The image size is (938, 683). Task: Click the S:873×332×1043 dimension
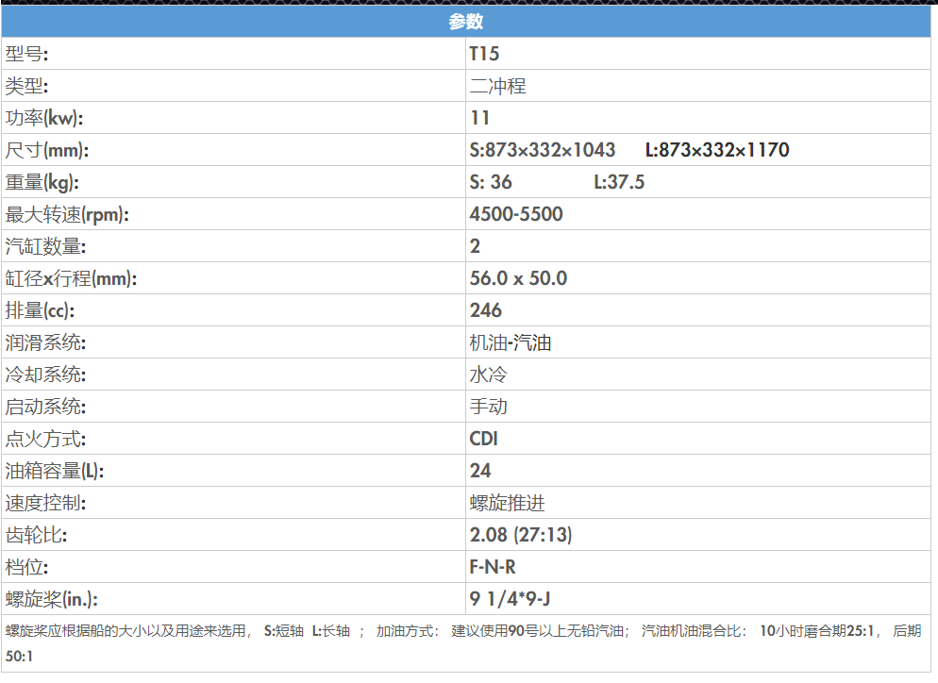point(542,150)
